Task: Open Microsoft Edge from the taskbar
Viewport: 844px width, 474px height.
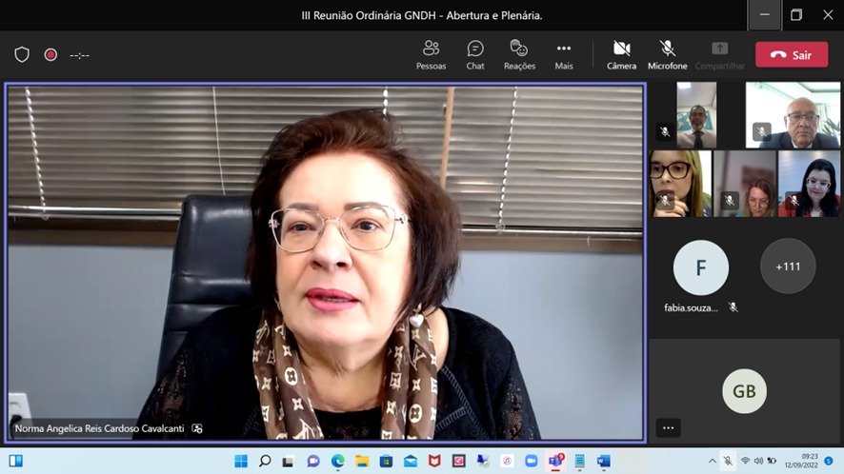Action: pos(337,461)
